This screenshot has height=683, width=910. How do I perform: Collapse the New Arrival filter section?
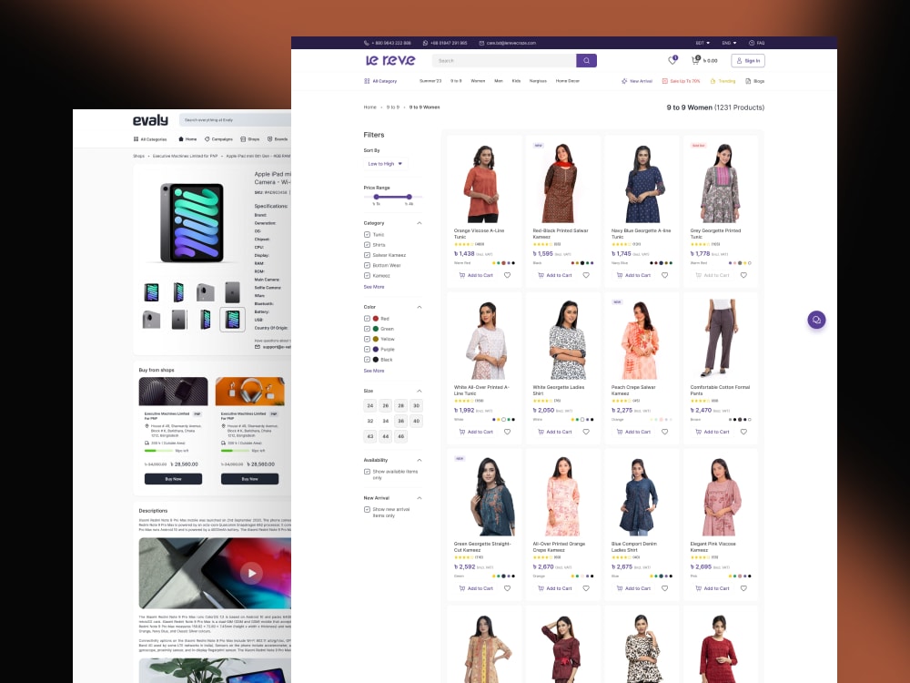(419, 498)
